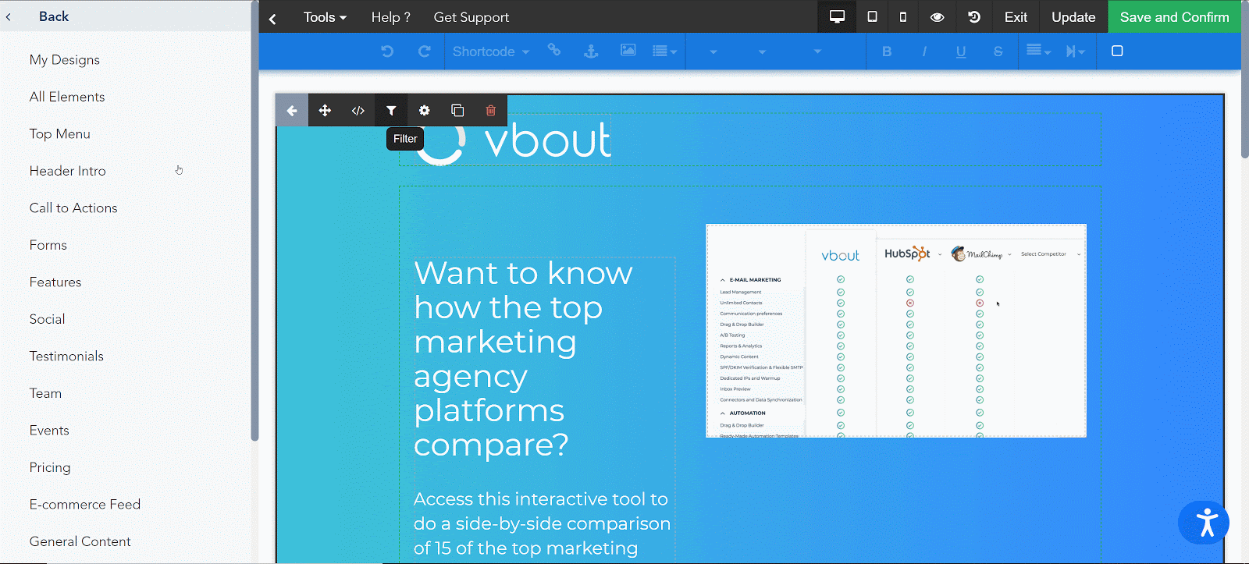The width and height of the screenshot is (1249, 564).
Task: Open the Tools menu
Action: click(x=325, y=17)
